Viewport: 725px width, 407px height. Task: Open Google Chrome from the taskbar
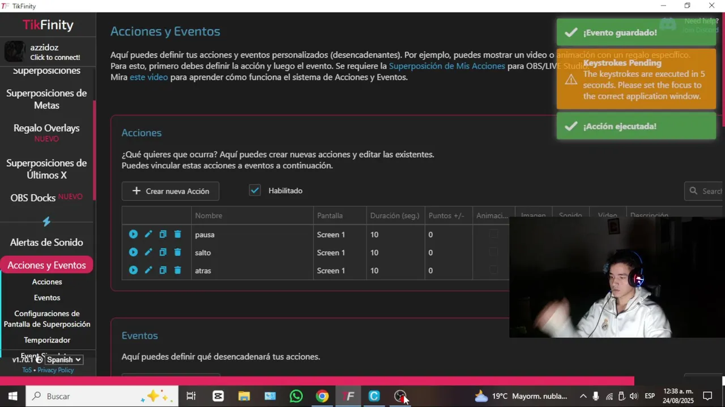322,396
